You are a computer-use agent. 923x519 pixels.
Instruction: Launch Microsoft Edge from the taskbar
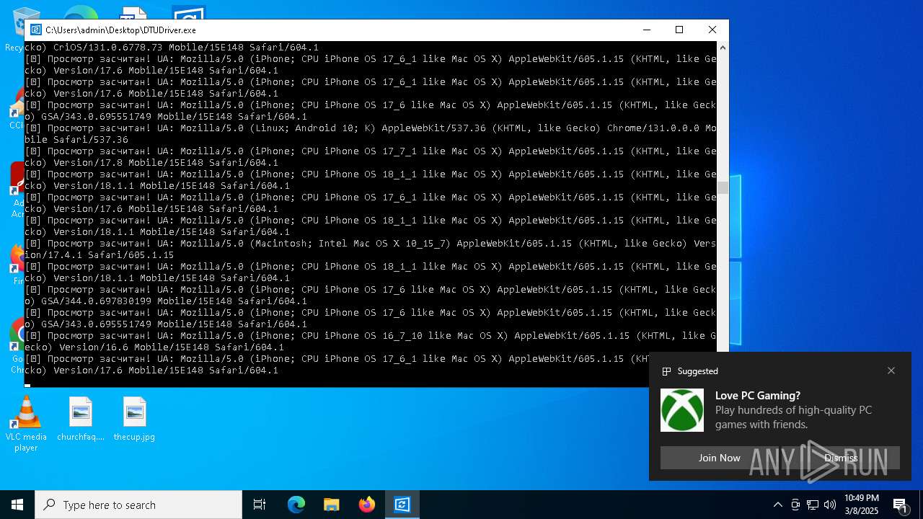(x=296, y=505)
